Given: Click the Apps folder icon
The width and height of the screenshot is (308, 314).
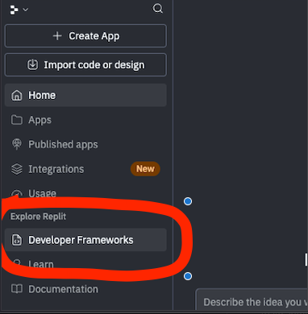Looking at the screenshot, I should tap(17, 120).
